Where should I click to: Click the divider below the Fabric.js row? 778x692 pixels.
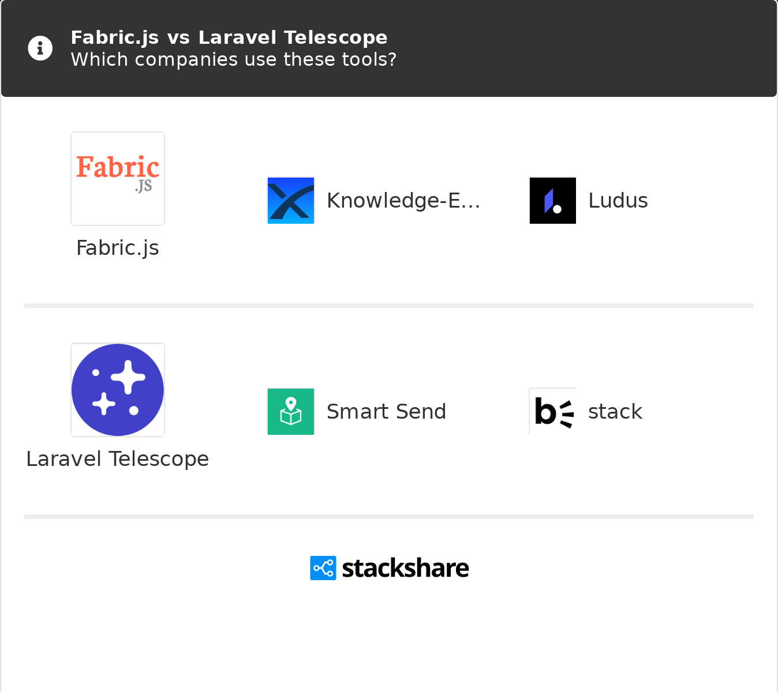[x=389, y=306]
